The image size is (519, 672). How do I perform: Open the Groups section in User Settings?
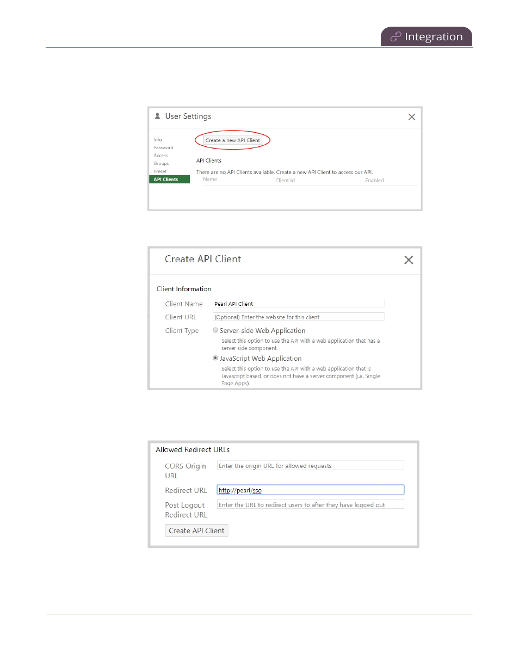pos(161,163)
